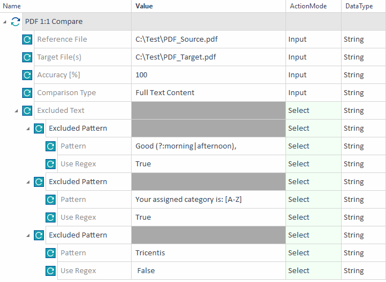This screenshot has height=282, width=386.
Task: Edit the Reference File value C:\Test\PDF_Source.pdf
Action: pyautogui.click(x=177, y=39)
